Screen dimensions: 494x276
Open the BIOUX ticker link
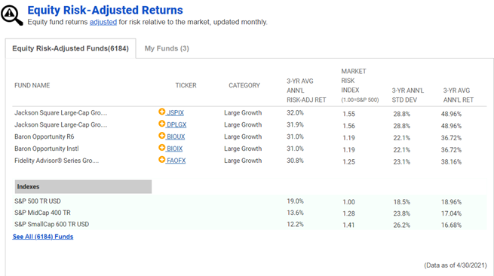coord(176,136)
